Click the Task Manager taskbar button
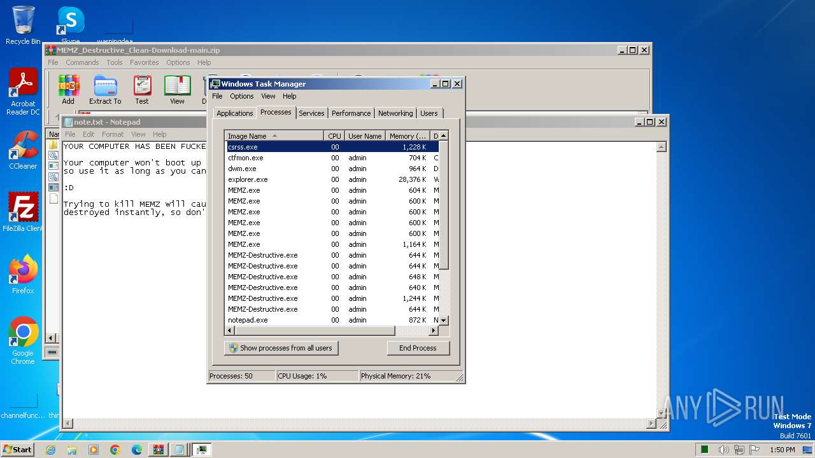This screenshot has width=815, height=458. [x=201, y=450]
